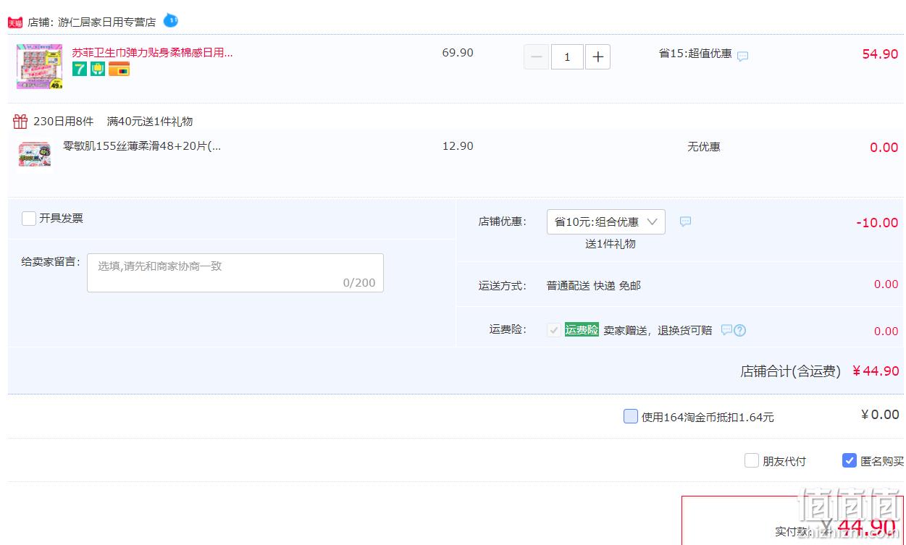The image size is (906, 545).
Task: Click the original price 69.90
Action: click(458, 53)
